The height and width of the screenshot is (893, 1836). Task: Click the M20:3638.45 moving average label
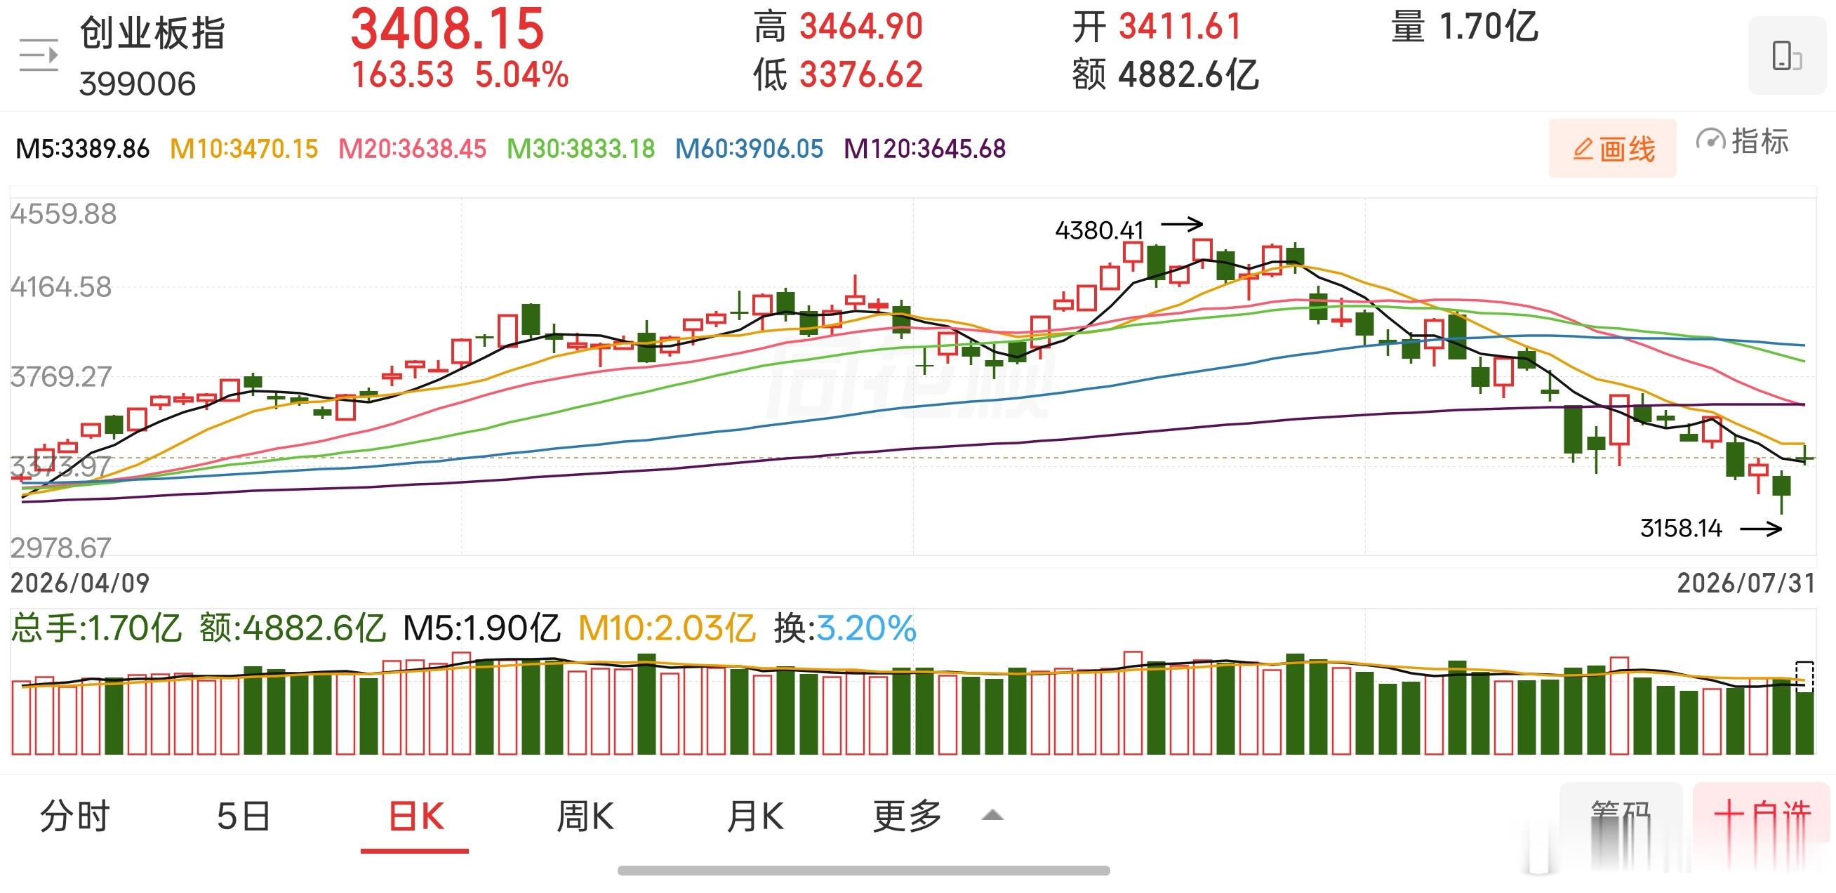click(412, 149)
